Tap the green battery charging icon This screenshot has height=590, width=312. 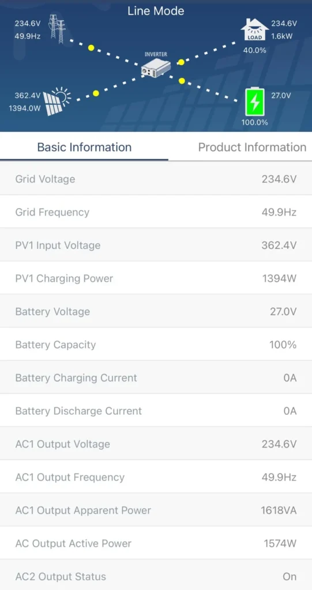255,102
